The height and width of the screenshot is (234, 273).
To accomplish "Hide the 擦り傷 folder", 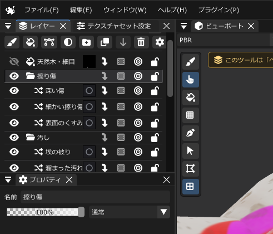I will point(14,76).
